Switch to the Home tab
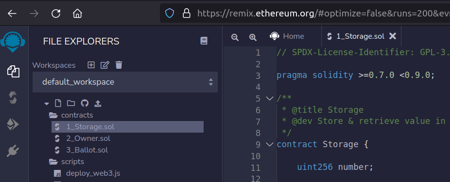450x182 pixels. pos(287,36)
